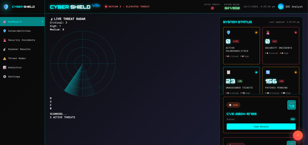The image size is (308, 145).
Task: Click the 23 unassigned tickets number
Action: (x=231, y=81)
